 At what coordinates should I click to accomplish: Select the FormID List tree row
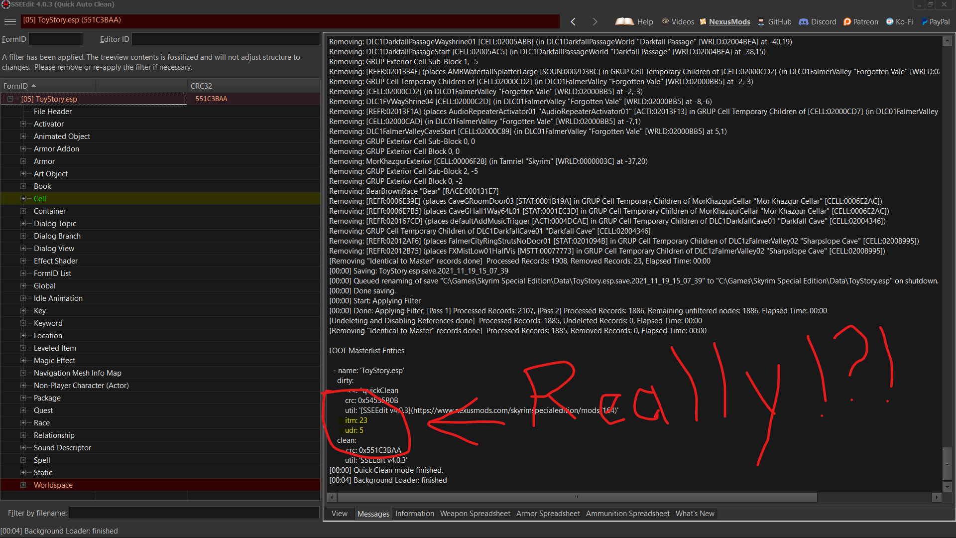click(x=160, y=273)
